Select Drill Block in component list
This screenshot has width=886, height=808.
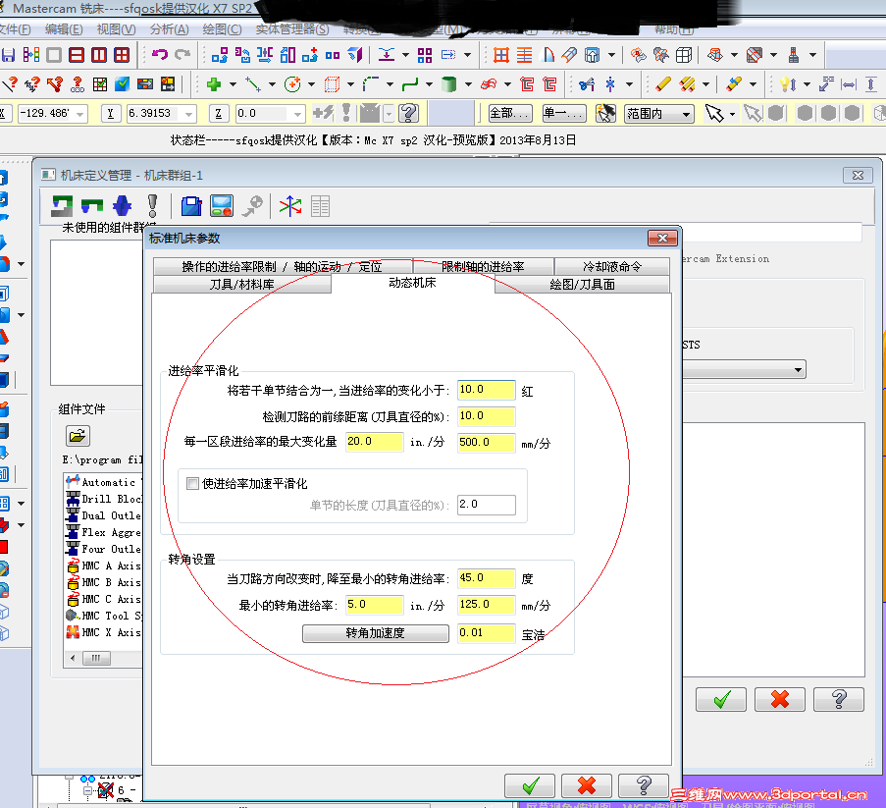(x=105, y=499)
